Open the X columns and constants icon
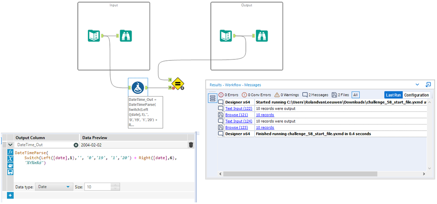The image size is (437, 204). (10, 159)
